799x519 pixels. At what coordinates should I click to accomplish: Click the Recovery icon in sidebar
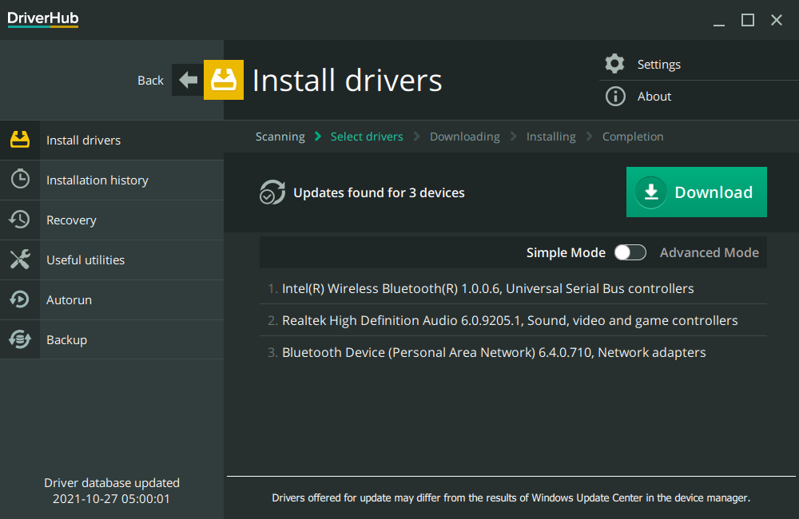point(20,220)
